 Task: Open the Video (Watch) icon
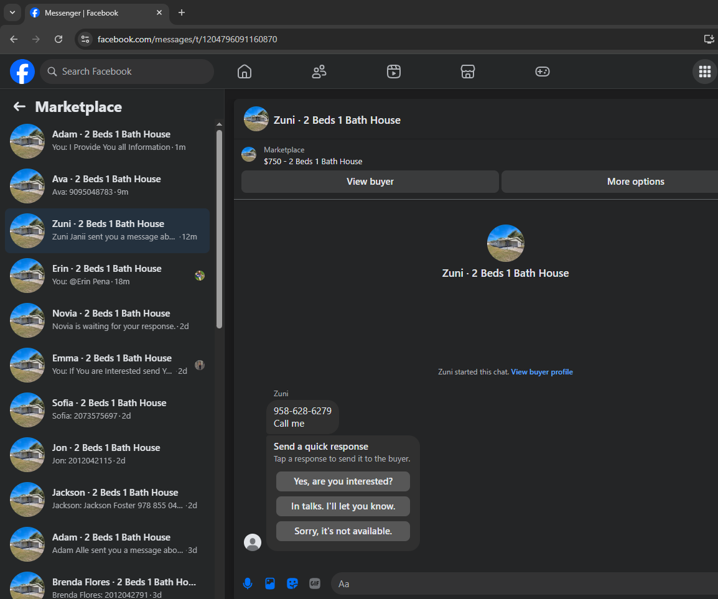coord(394,72)
